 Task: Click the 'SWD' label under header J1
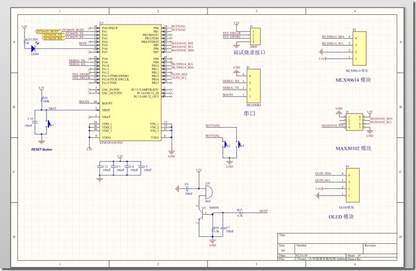click(x=254, y=47)
